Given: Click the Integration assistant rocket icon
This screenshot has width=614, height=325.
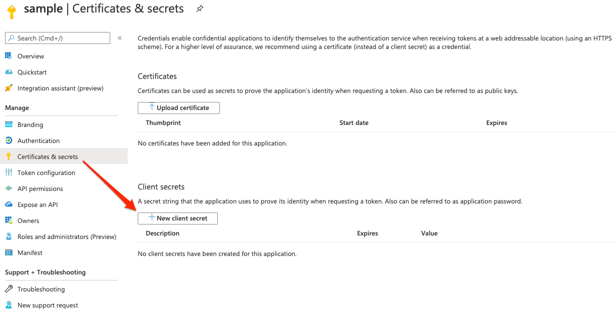Looking at the screenshot, I should click(x=9, y=88).
